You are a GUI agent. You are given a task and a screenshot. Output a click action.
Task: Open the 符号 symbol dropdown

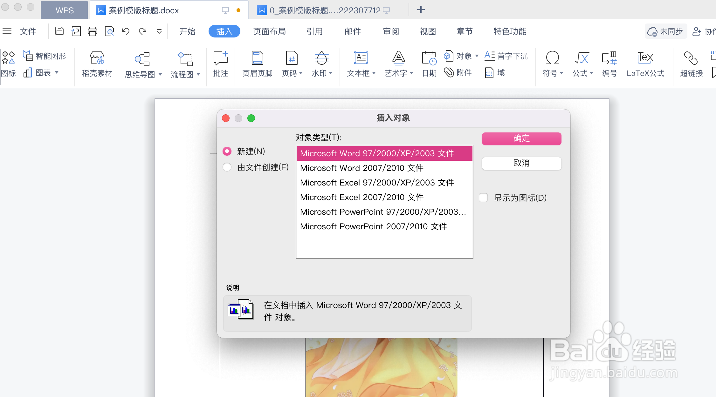point(561,73)
